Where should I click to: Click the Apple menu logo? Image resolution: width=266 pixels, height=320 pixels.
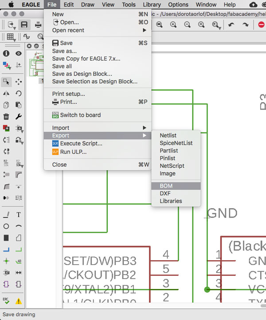pyautogui.click(x=11, y=4)
